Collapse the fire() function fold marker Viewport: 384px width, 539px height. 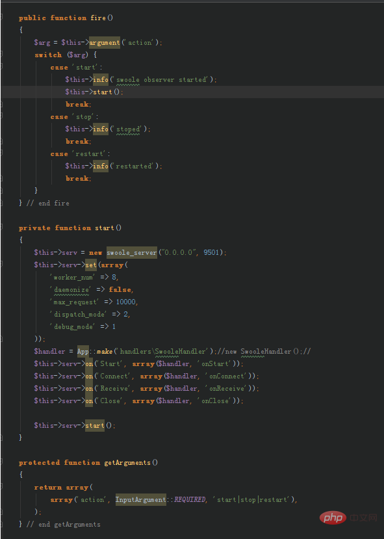(1, 17)
